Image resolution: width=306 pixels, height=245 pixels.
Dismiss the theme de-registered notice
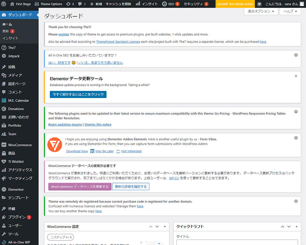(296, 201)
